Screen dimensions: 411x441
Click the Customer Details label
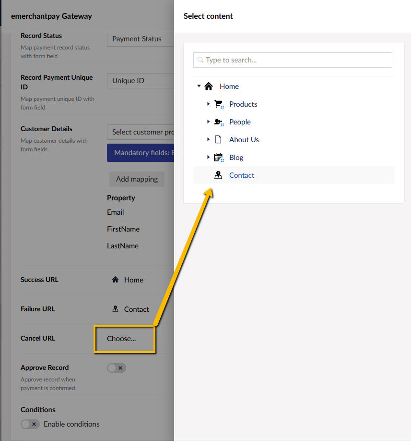47,129
